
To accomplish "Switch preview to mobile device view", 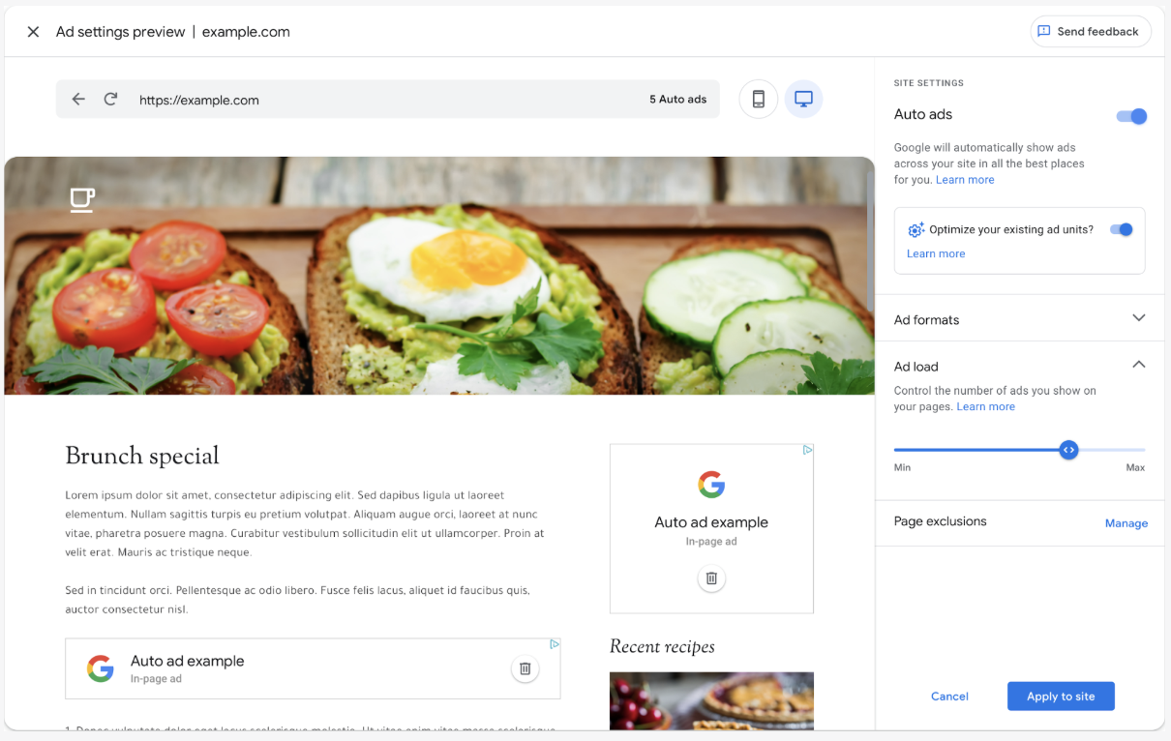I will coord(759,99).
